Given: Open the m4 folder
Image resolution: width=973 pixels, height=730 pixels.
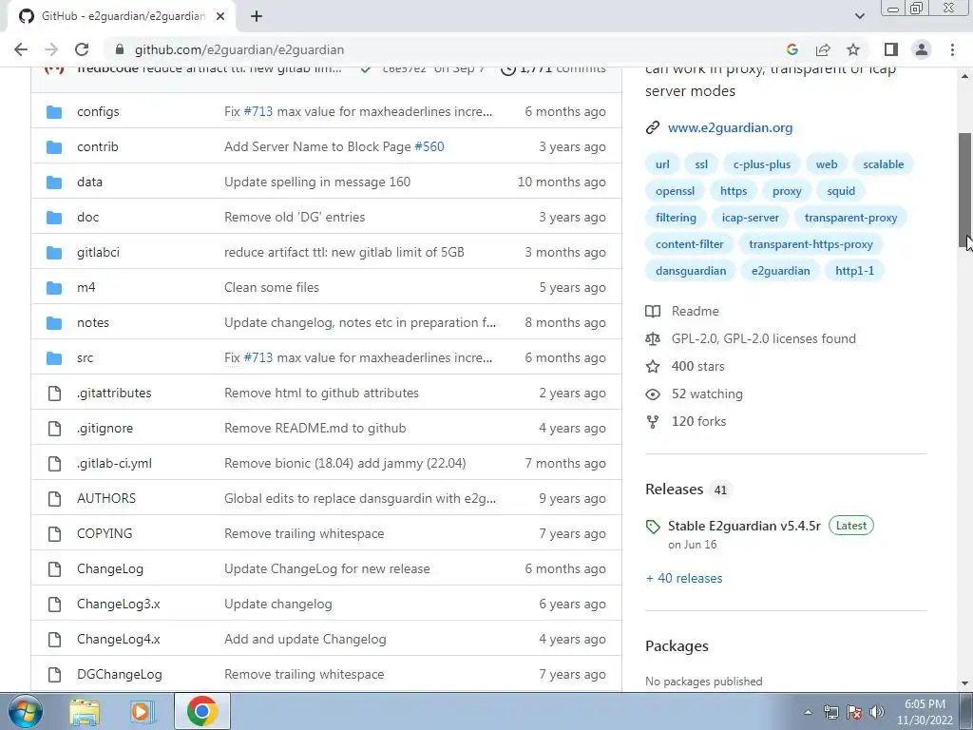Looking at the screenshot, I should (x=86, y=287).
